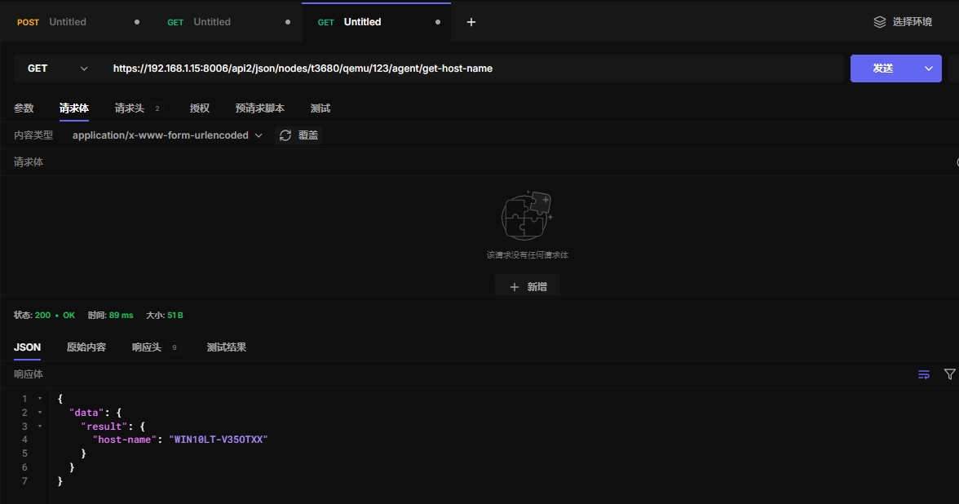Open a new request tab with plus icon

coord(471,22)
